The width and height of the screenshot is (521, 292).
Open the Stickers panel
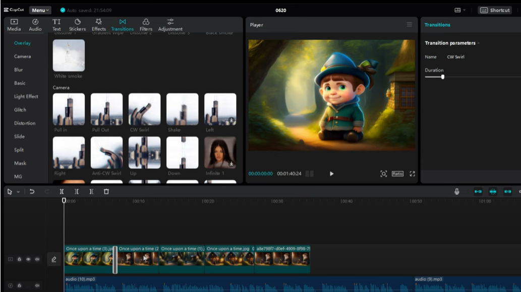(77, 25)
